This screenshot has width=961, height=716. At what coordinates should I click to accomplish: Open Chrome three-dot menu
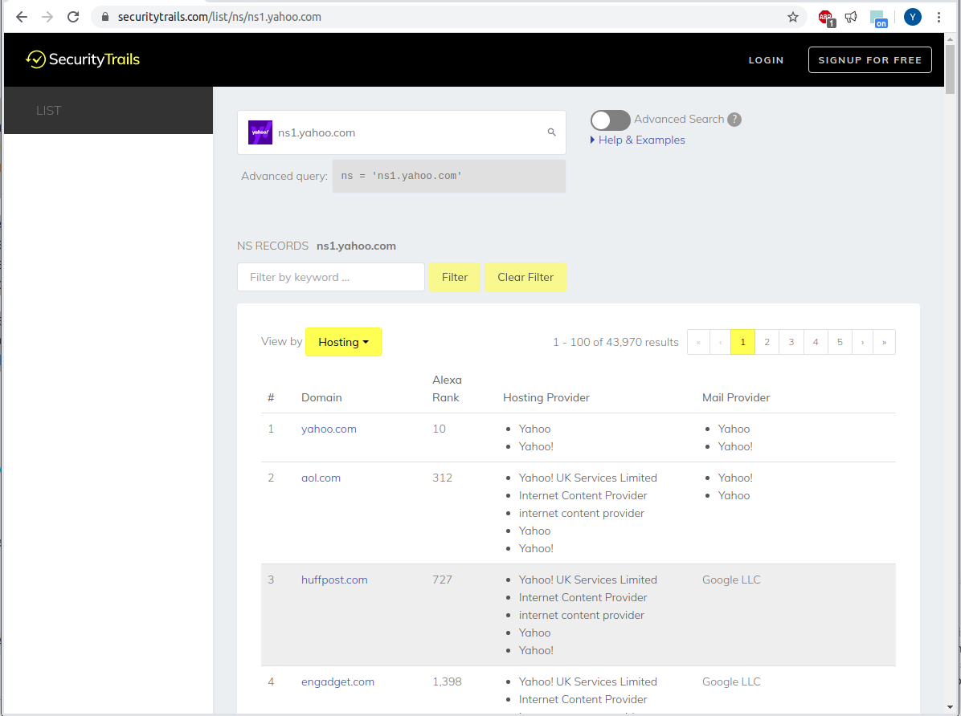(939, 17)
